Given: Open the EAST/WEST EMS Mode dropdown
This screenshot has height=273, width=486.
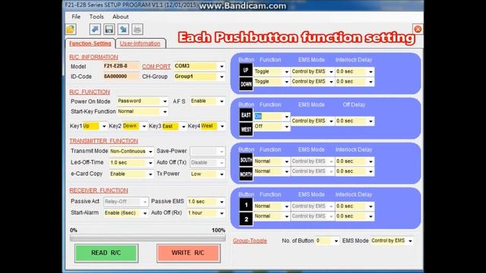Looking at the screenshot, I should coord(313,121).
